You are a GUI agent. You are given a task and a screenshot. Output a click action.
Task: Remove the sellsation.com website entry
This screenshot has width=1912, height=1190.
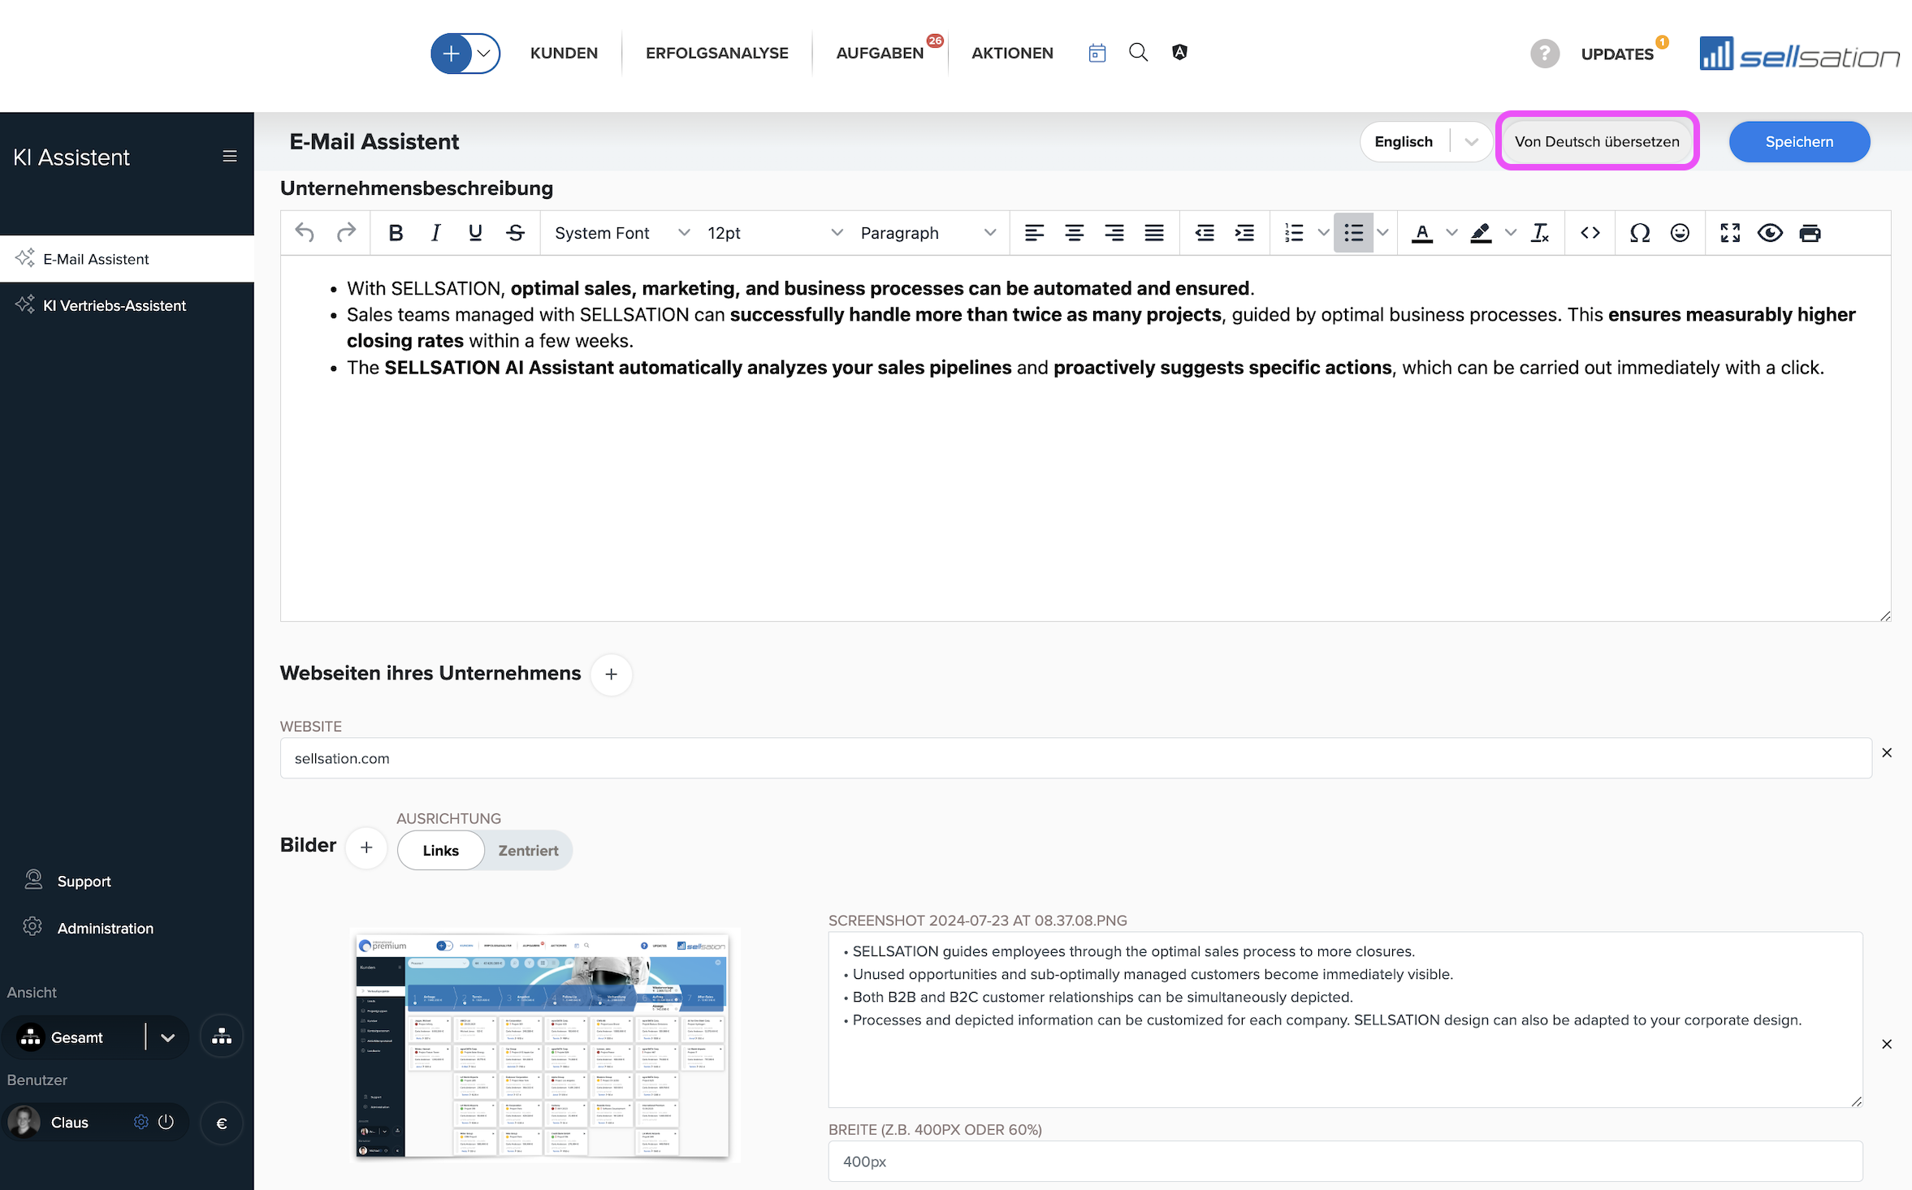(x=1887, y=752)
